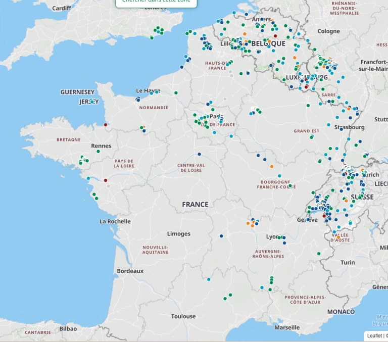Click the NORMANDIE region label
The height and width of the screenshot is (342, 388).
click(154, 108)
